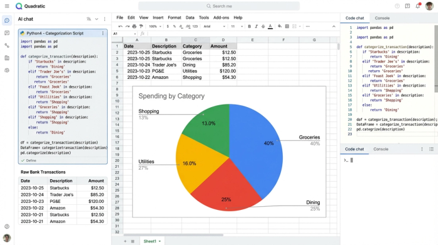This screenshot has height=245, width=438.
Task: Click the info icon at sidebar bottom
Action: click(x=7, y=226)
